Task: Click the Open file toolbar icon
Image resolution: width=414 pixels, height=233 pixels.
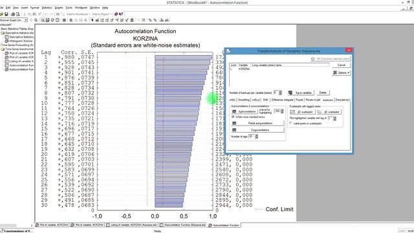Action: 1,14
